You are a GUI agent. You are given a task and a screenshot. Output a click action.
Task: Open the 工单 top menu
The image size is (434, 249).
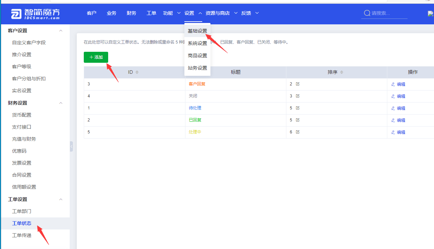point(151,13)
